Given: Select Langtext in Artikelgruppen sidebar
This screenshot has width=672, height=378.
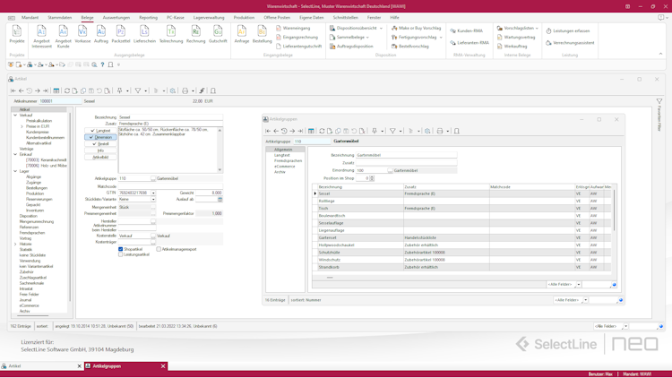Looking at the screenshot, I should [x=282, y=155].
